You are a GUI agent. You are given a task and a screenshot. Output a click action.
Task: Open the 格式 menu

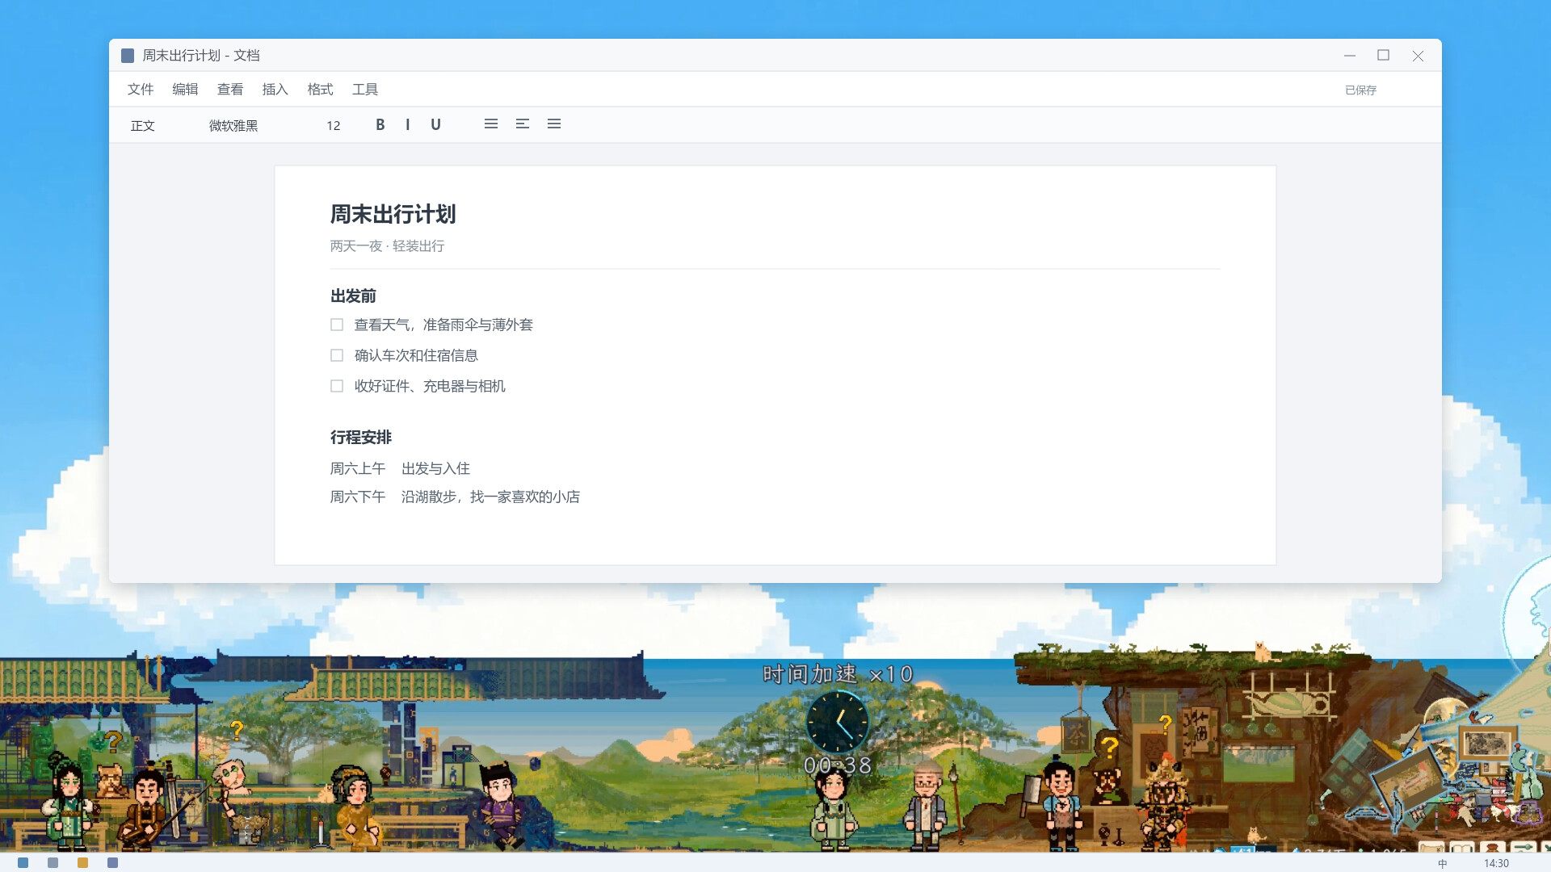click(x=320, y=89)
